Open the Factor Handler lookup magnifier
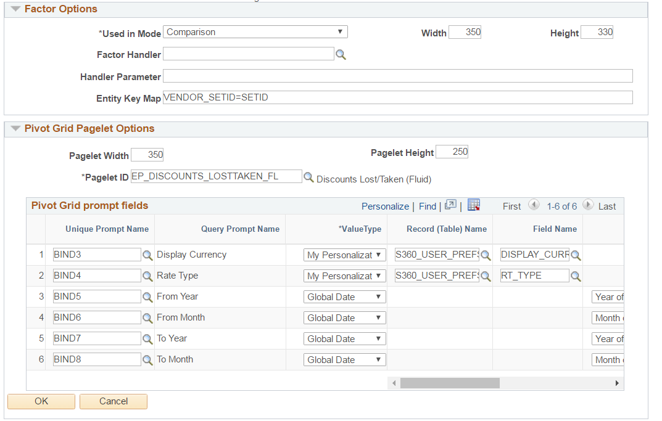 341,54
